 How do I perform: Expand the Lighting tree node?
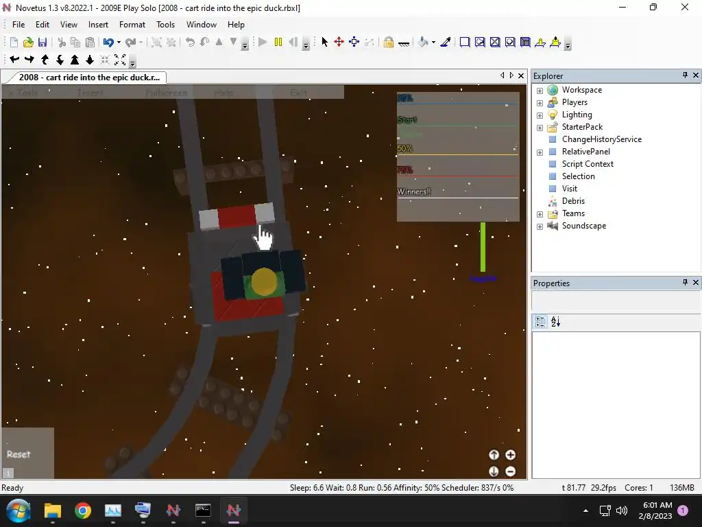540,115
